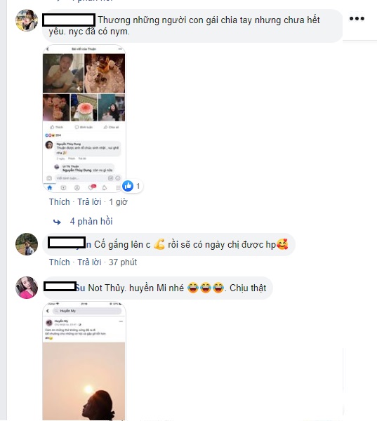This screenshot has height=421, width=377.
Task: Expand the 4 phản hồi replies
Action: [91, 222]
